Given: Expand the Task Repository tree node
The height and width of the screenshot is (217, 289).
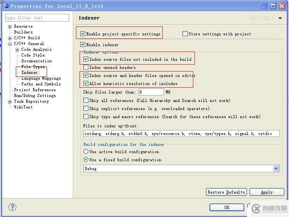Looking at the screenshot, I should coord(10,102).
